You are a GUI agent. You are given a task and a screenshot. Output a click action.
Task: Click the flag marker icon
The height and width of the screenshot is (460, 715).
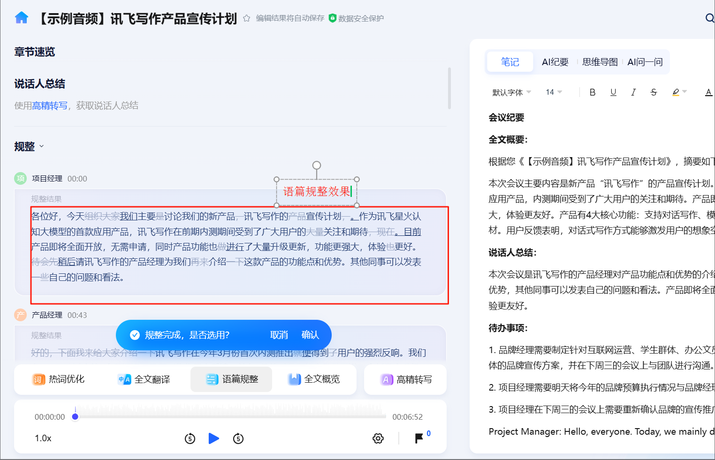[419, 438]
